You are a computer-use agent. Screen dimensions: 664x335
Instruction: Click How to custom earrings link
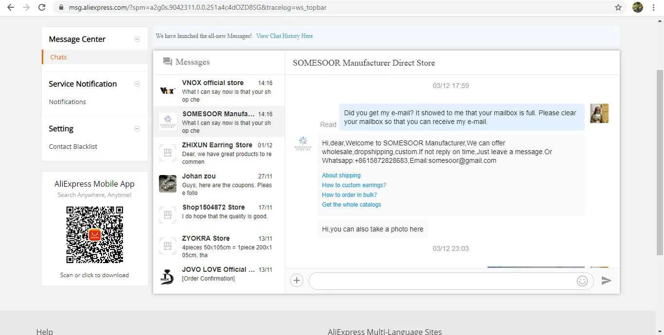[354, 185]
